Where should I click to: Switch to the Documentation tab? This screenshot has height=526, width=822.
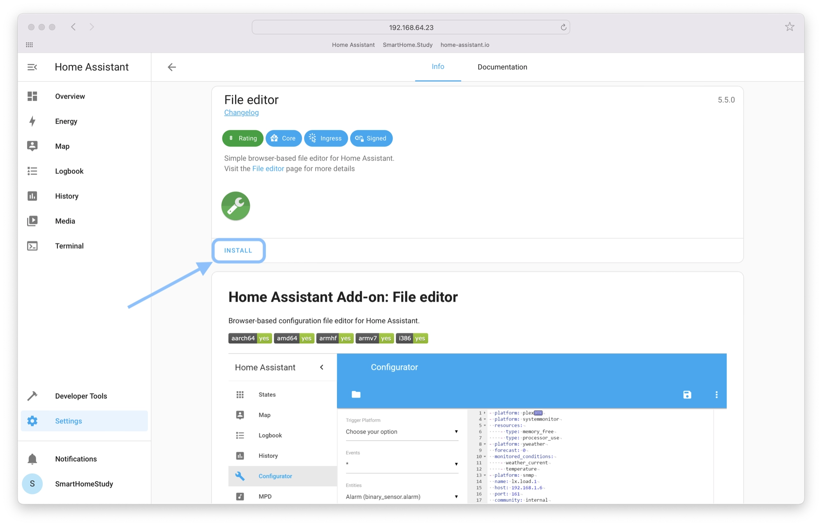click(502, 67)
